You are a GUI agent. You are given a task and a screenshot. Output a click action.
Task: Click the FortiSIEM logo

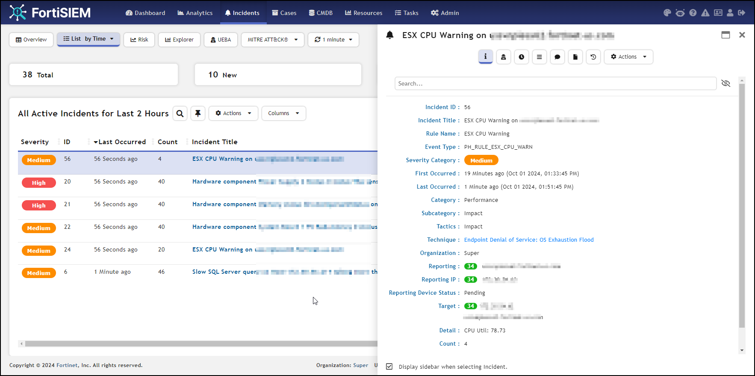point(50,13)
